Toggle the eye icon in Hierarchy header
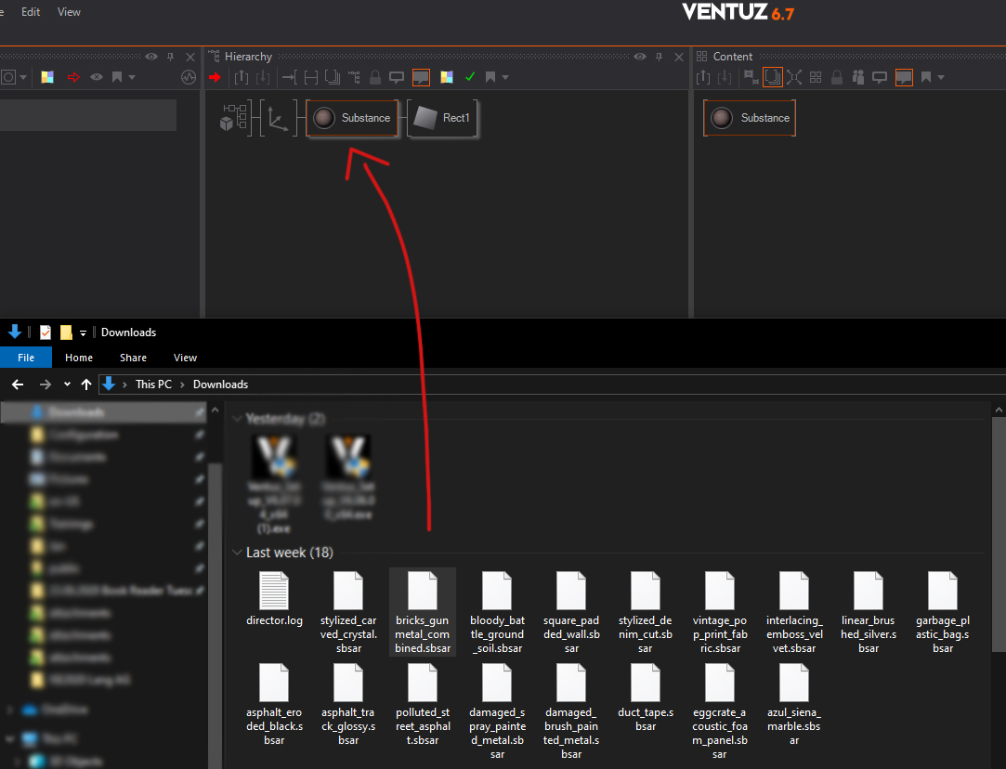This screenshot has width=1006, height=769. click(640, 57)
